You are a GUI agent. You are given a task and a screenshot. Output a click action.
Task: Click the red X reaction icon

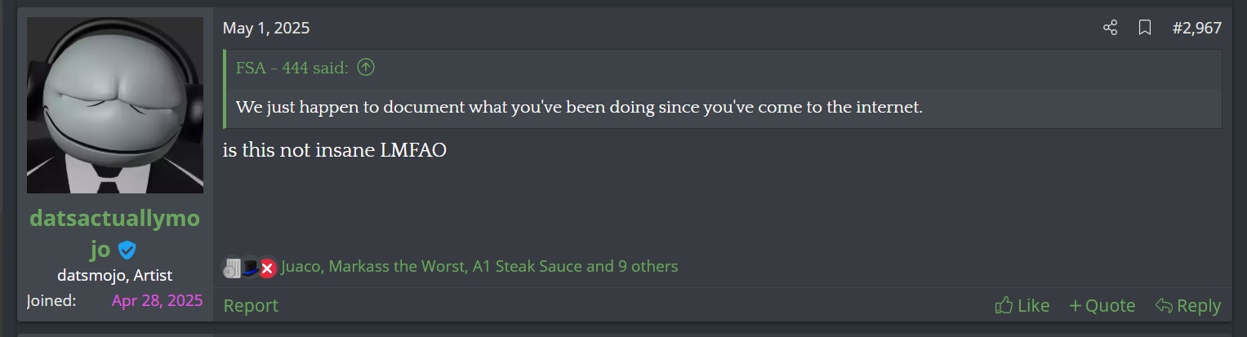pyautogui.click(x=267, y=267)
